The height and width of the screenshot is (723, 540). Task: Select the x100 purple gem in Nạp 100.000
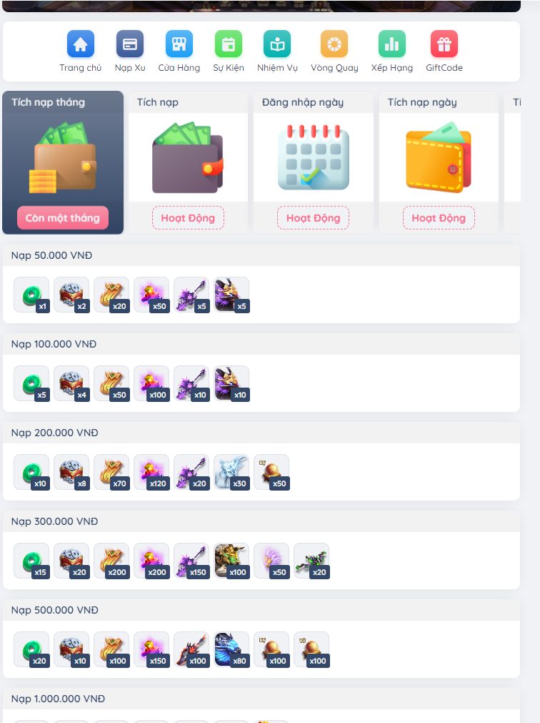click(x=151, y=383)
